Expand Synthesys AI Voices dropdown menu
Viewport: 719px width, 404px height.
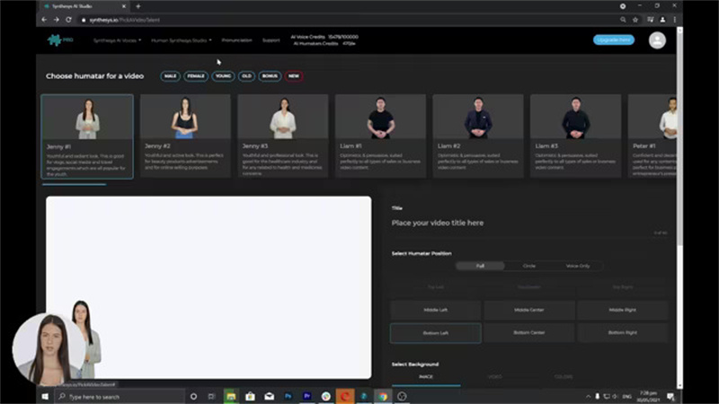[x=117, y=40]
